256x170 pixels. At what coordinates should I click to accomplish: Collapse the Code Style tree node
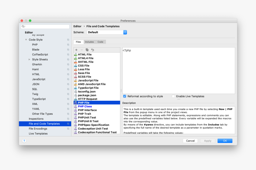[x=26, y=40]
